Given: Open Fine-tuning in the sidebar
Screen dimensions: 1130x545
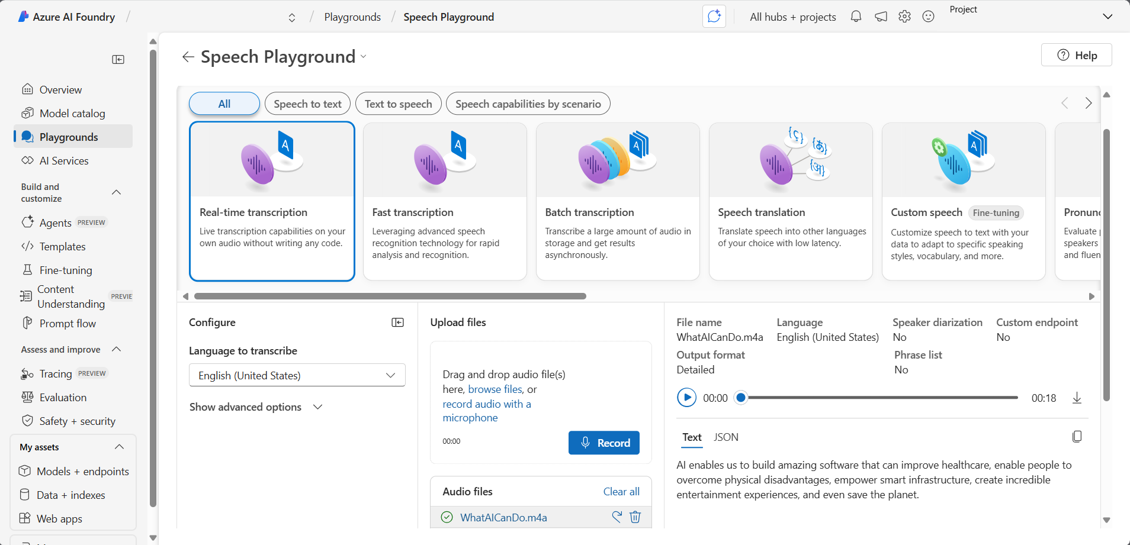Looking at the screenshot, I should point(73,270).
